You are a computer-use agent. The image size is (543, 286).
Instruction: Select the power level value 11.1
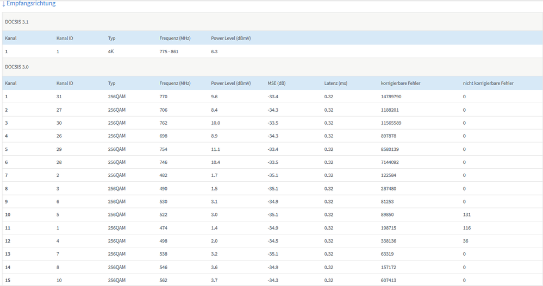pos(215,149)
